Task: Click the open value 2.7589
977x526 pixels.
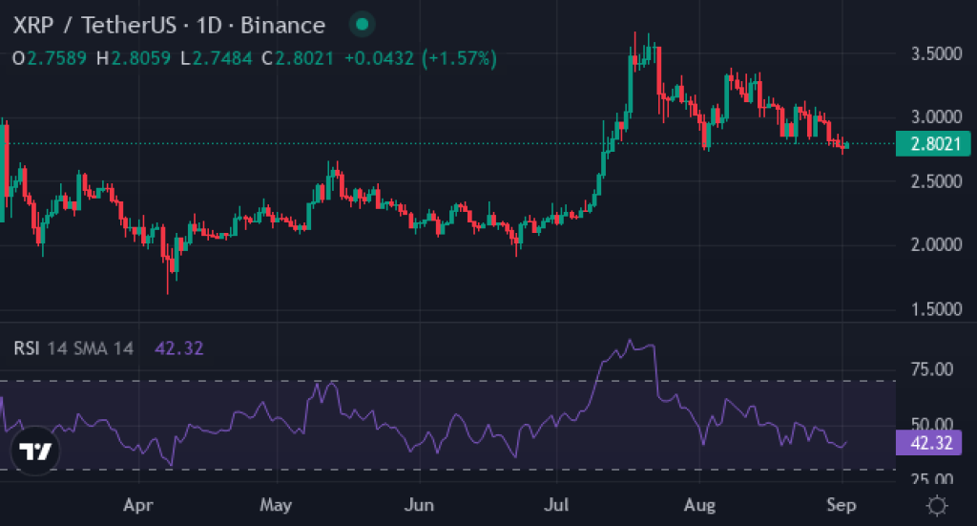Action: (x=56, y=58)
